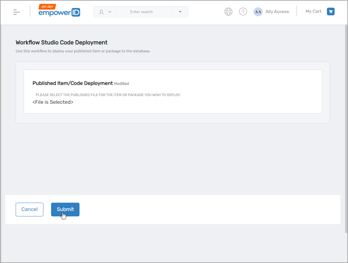Open the dropdown at the right of the search bar

[180, 11]
